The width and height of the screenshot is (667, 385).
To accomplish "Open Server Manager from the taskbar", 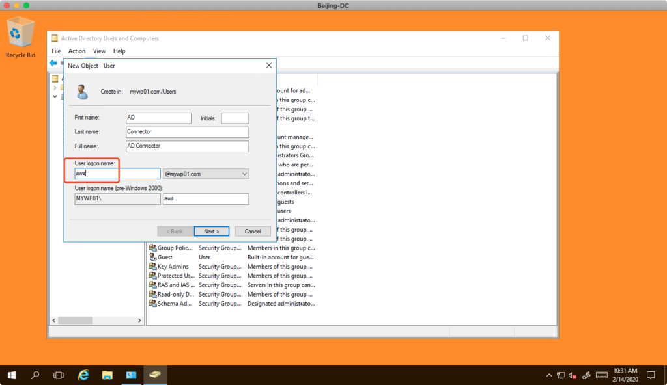I will (x=132, y=375).
